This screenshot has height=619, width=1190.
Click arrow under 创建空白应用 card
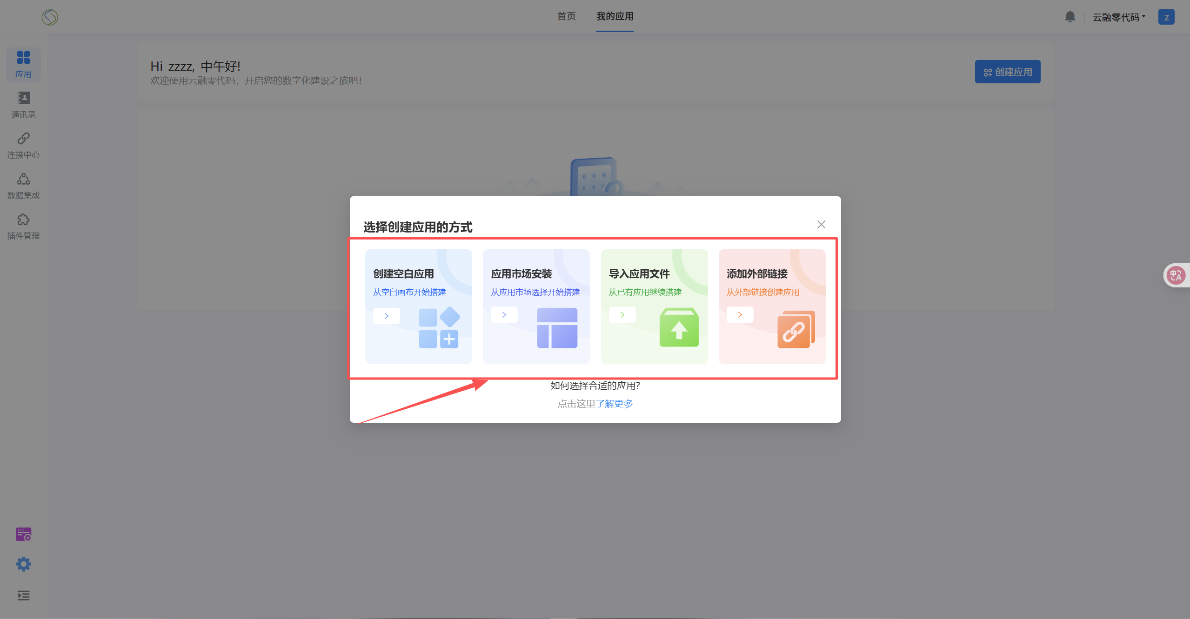click(386, 316)
